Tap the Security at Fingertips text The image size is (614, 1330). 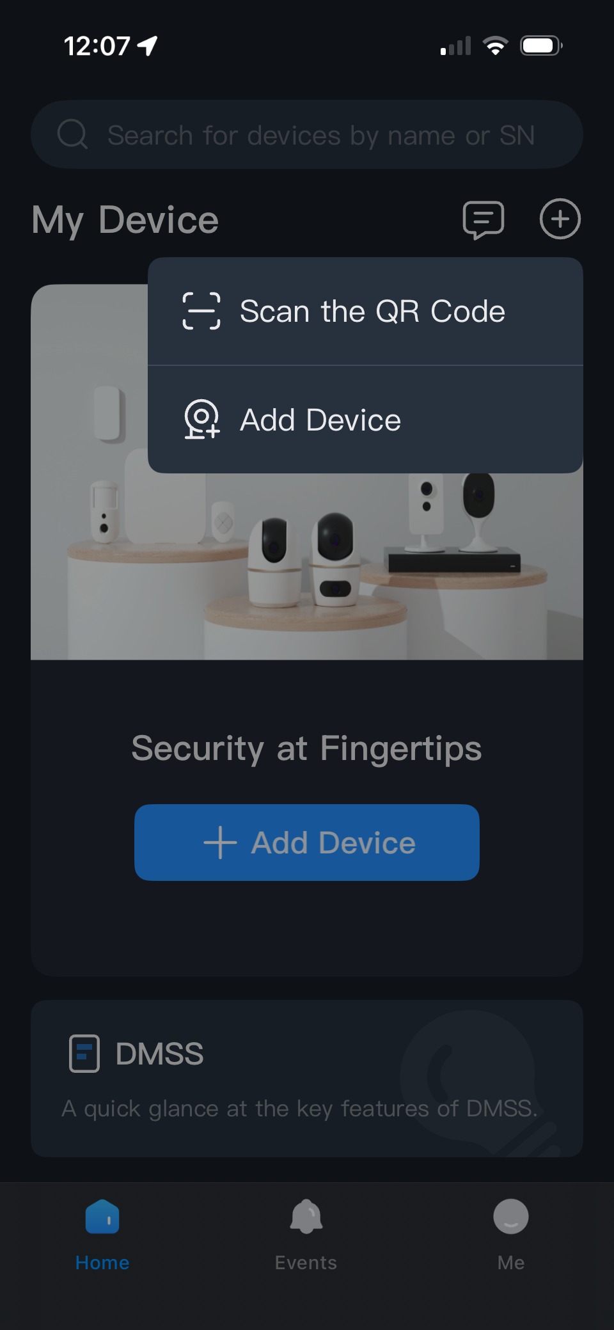[306, 748]
